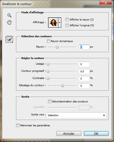Choose the Refine Radius brush tool

(9, 39)
